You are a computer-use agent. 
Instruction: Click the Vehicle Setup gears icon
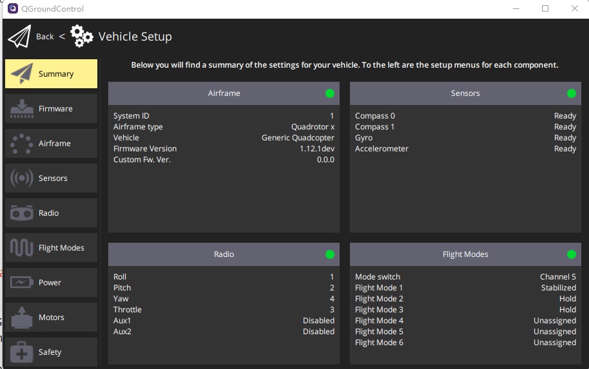tap(81, 37)
